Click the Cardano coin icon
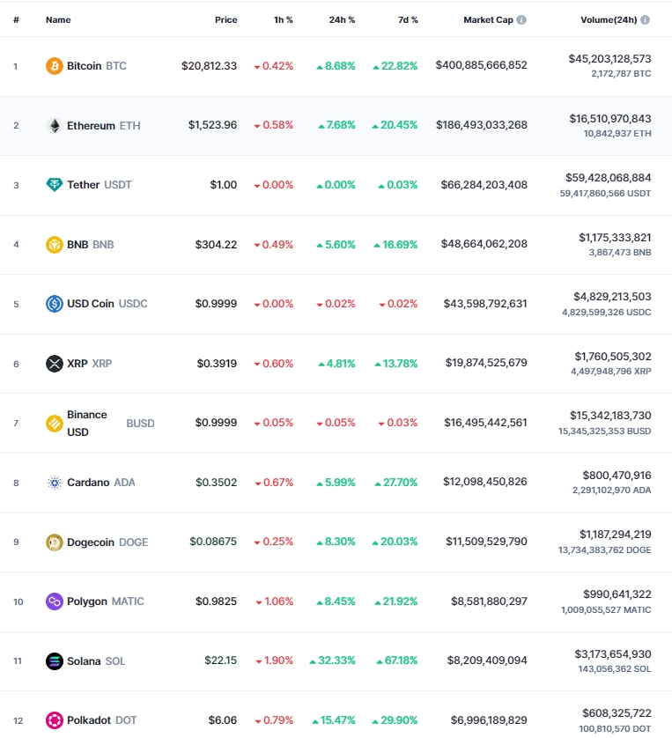The width and height of the screenshot is (672, 738). click(x=55, y=483)
